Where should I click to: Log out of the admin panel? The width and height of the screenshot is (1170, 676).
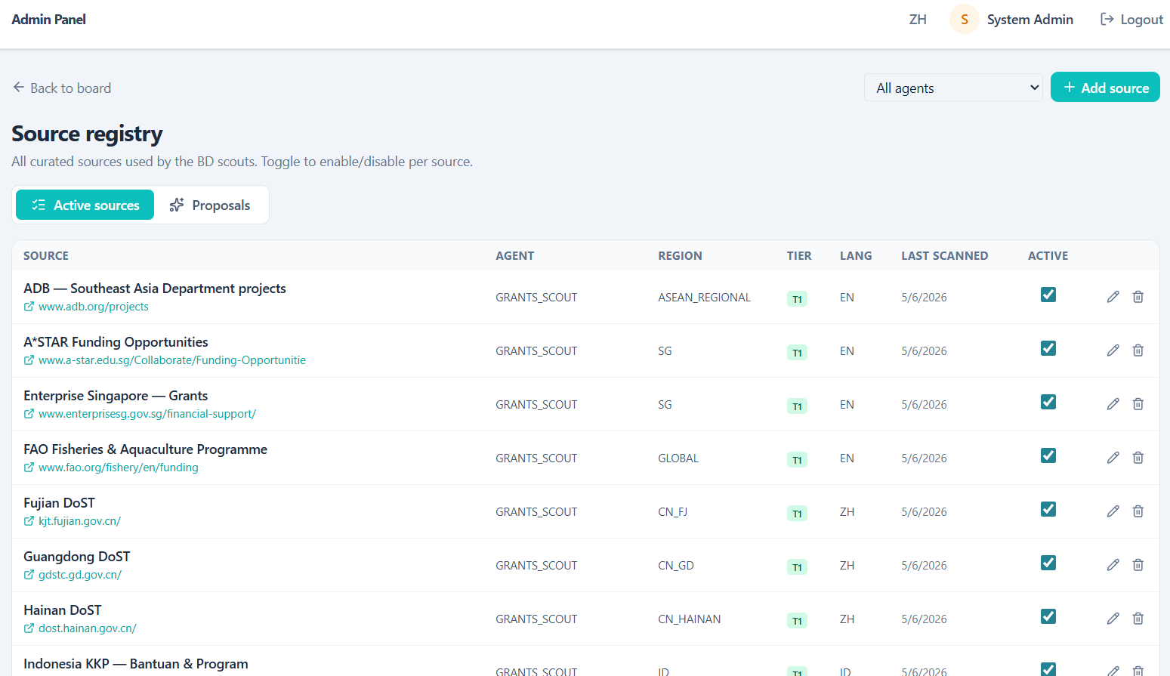point(1131,20)
